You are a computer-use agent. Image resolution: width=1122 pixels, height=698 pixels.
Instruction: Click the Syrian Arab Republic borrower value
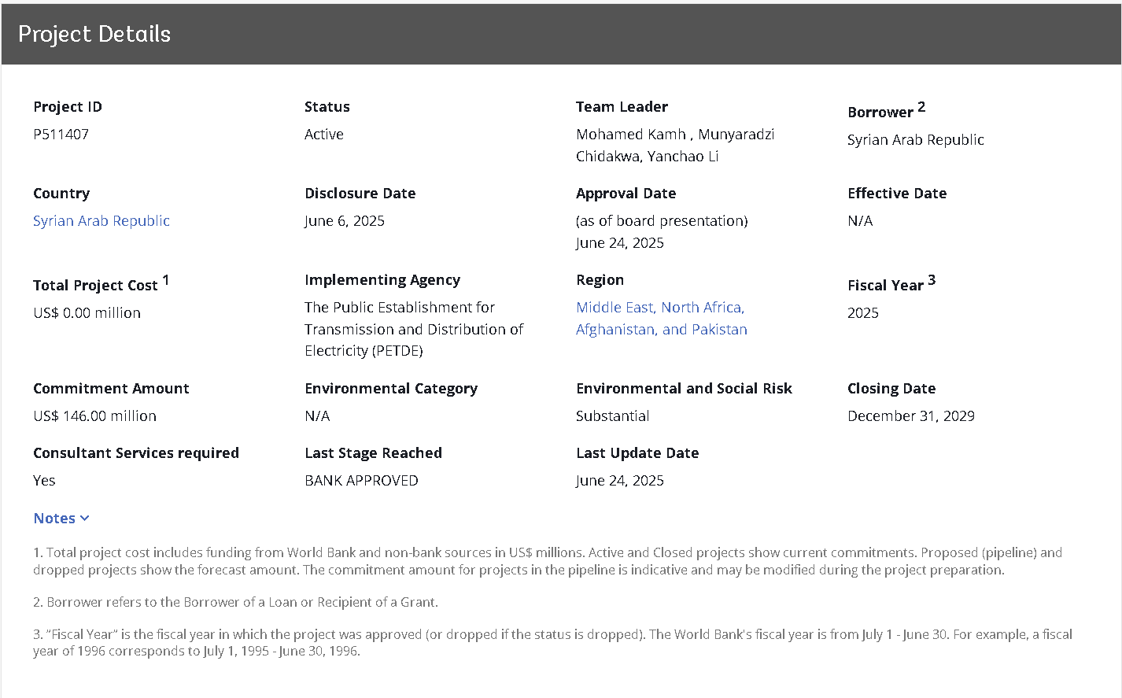(915, 140)
